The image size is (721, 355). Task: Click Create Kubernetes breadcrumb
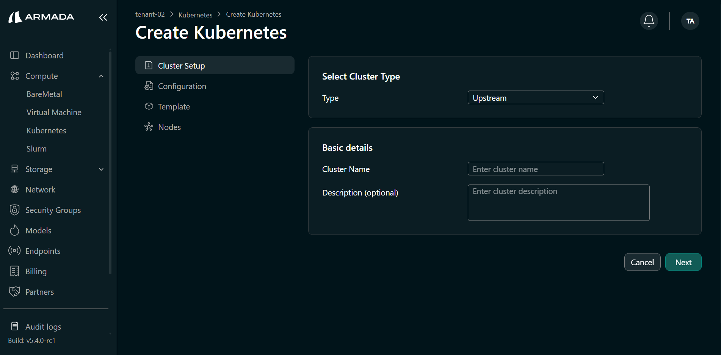tap(254, 14)
